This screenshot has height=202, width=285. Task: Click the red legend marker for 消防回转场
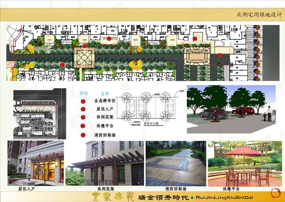(83, 135)
